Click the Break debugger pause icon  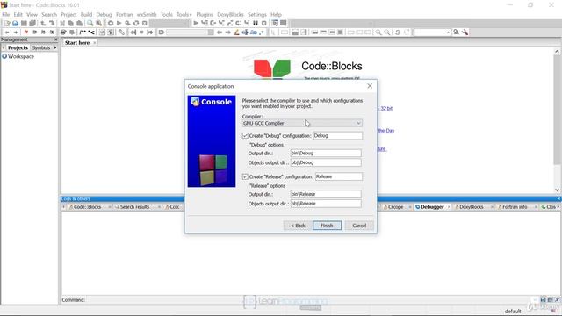click(x=256, y=24)
